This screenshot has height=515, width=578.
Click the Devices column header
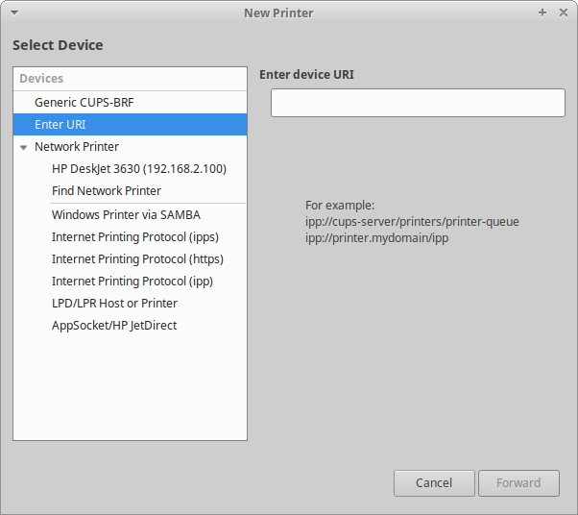[130, 79]
